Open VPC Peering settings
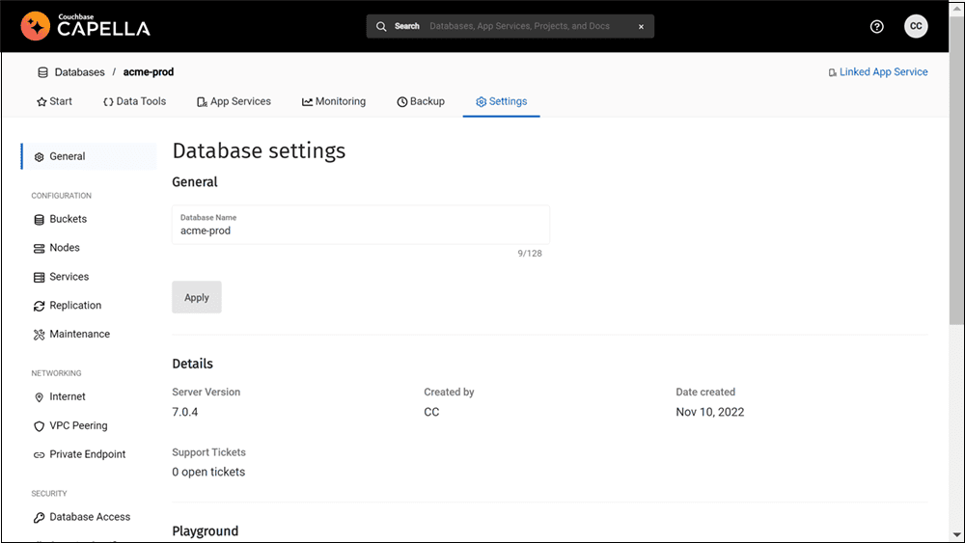The width and height of the screenshot is (965, 543). [78, 425]
